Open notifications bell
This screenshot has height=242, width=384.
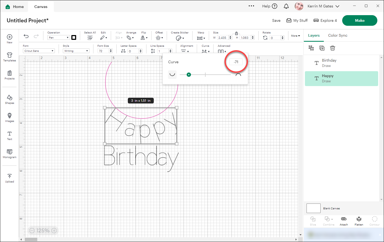click(x=286, y=6)
